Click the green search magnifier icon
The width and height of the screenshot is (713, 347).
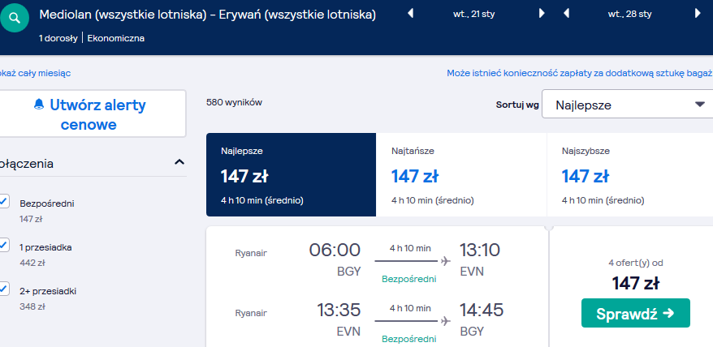[x=15, y=17]
